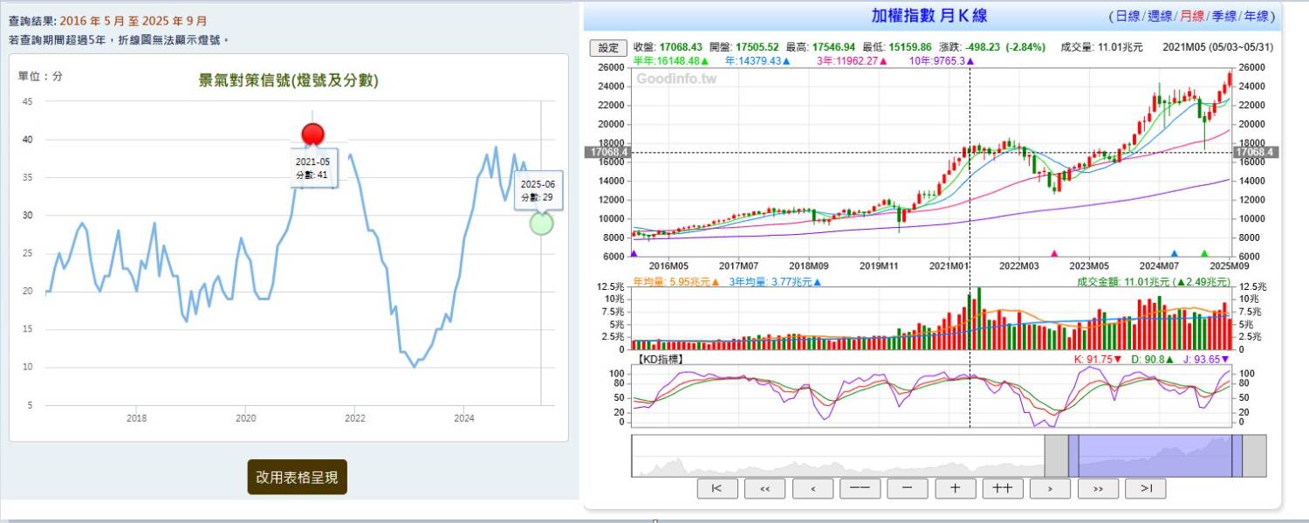
Task: Jump to first data with |< button
Action: click(x=717, y=489)
